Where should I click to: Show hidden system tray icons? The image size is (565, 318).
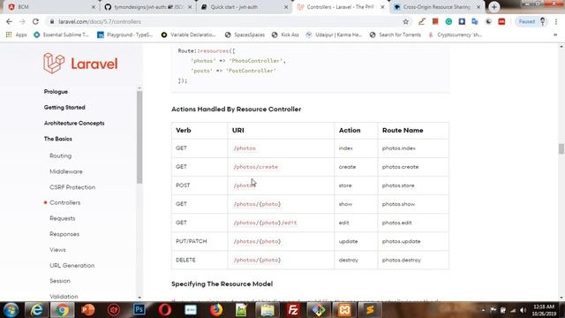pos(483,310)
